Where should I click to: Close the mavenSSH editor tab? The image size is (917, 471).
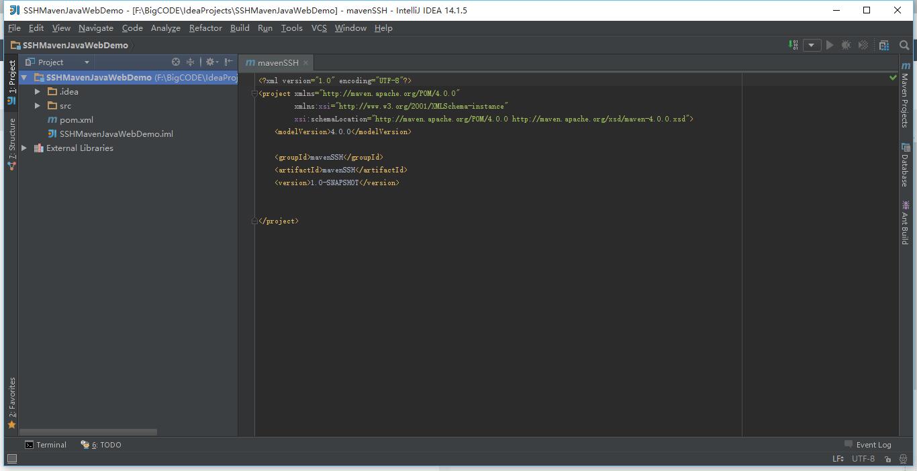(305, 62)
